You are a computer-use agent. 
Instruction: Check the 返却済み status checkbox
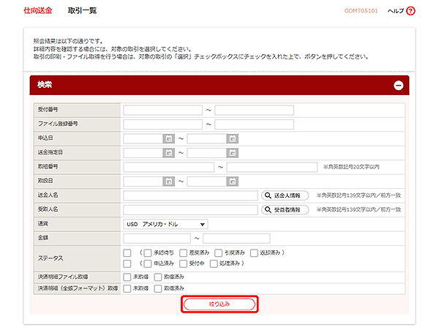tap(254, 253)
